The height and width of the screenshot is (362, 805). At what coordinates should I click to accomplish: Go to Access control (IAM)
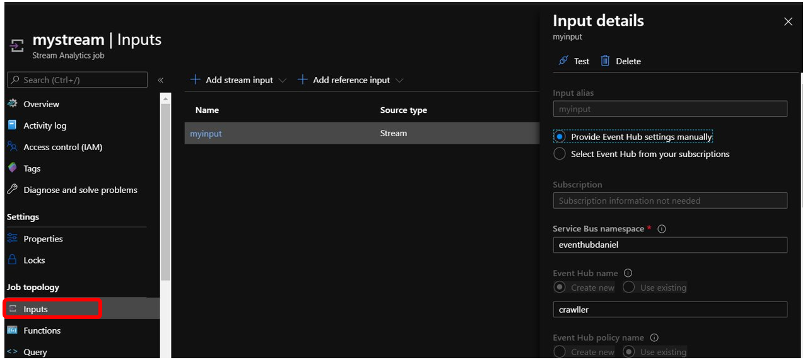coord(62,147)
